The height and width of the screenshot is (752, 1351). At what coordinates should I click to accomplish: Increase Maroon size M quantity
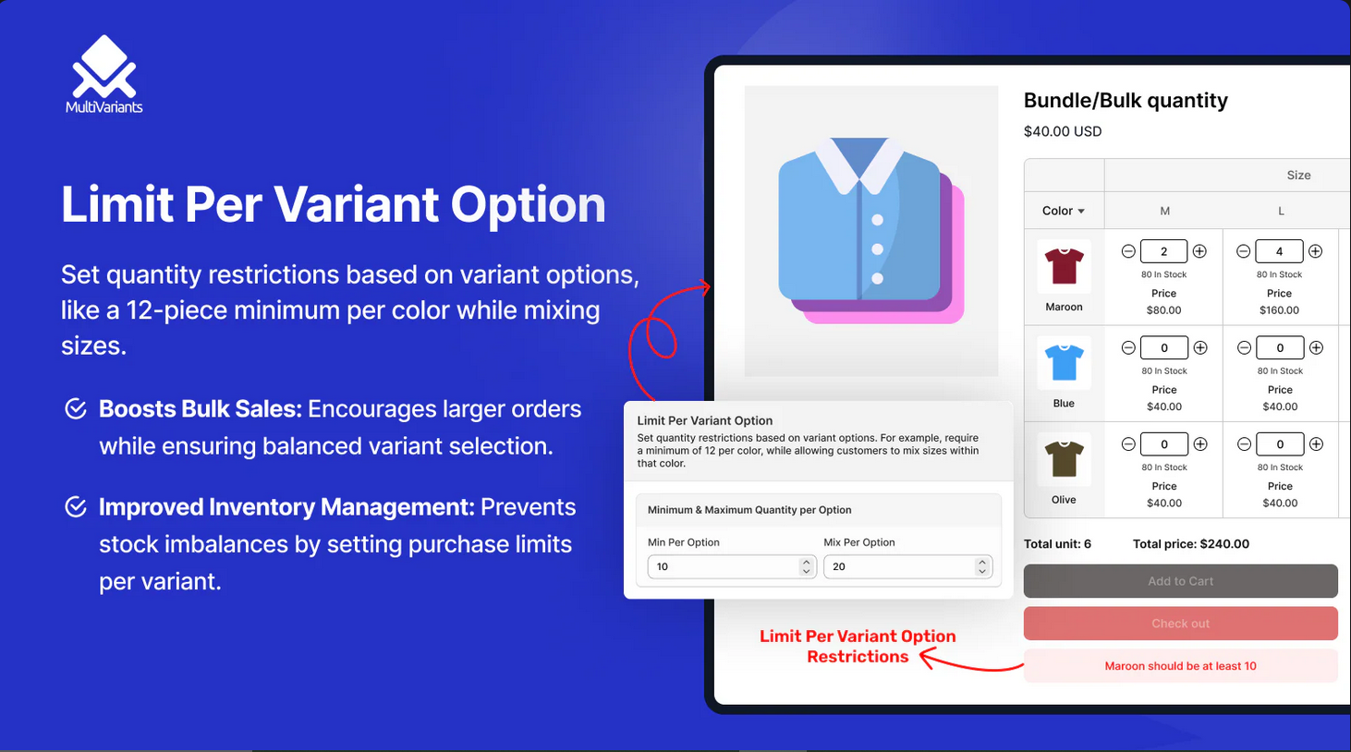1199,251
